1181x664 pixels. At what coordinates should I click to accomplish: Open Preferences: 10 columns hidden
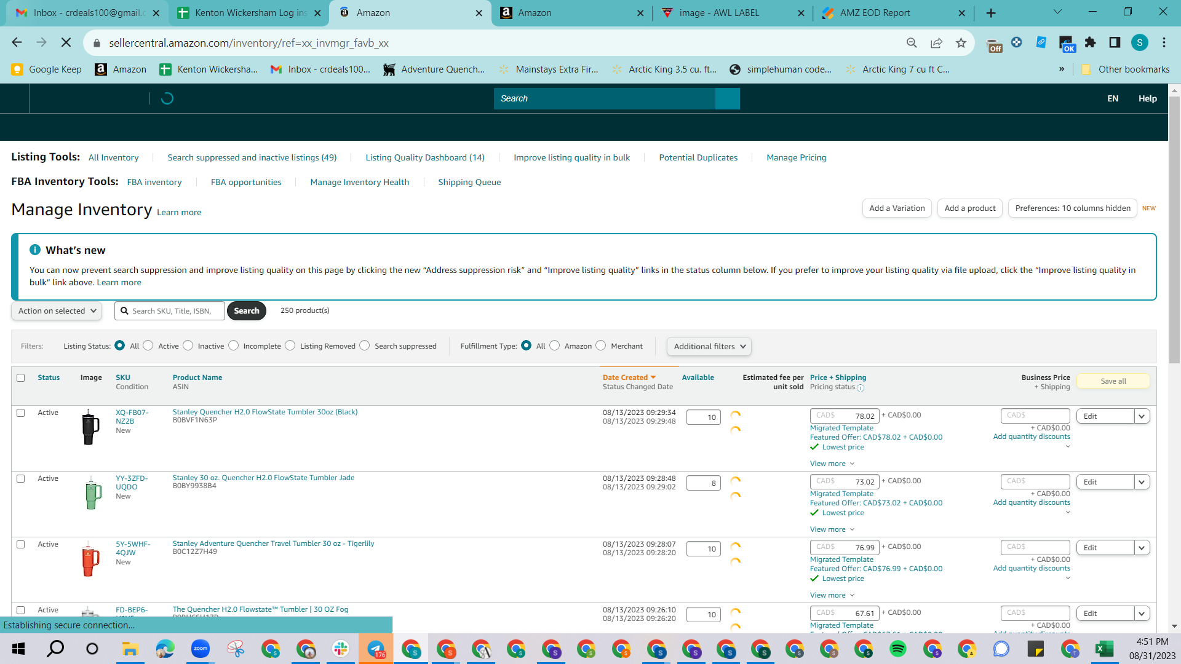[x=1073, y=208]
